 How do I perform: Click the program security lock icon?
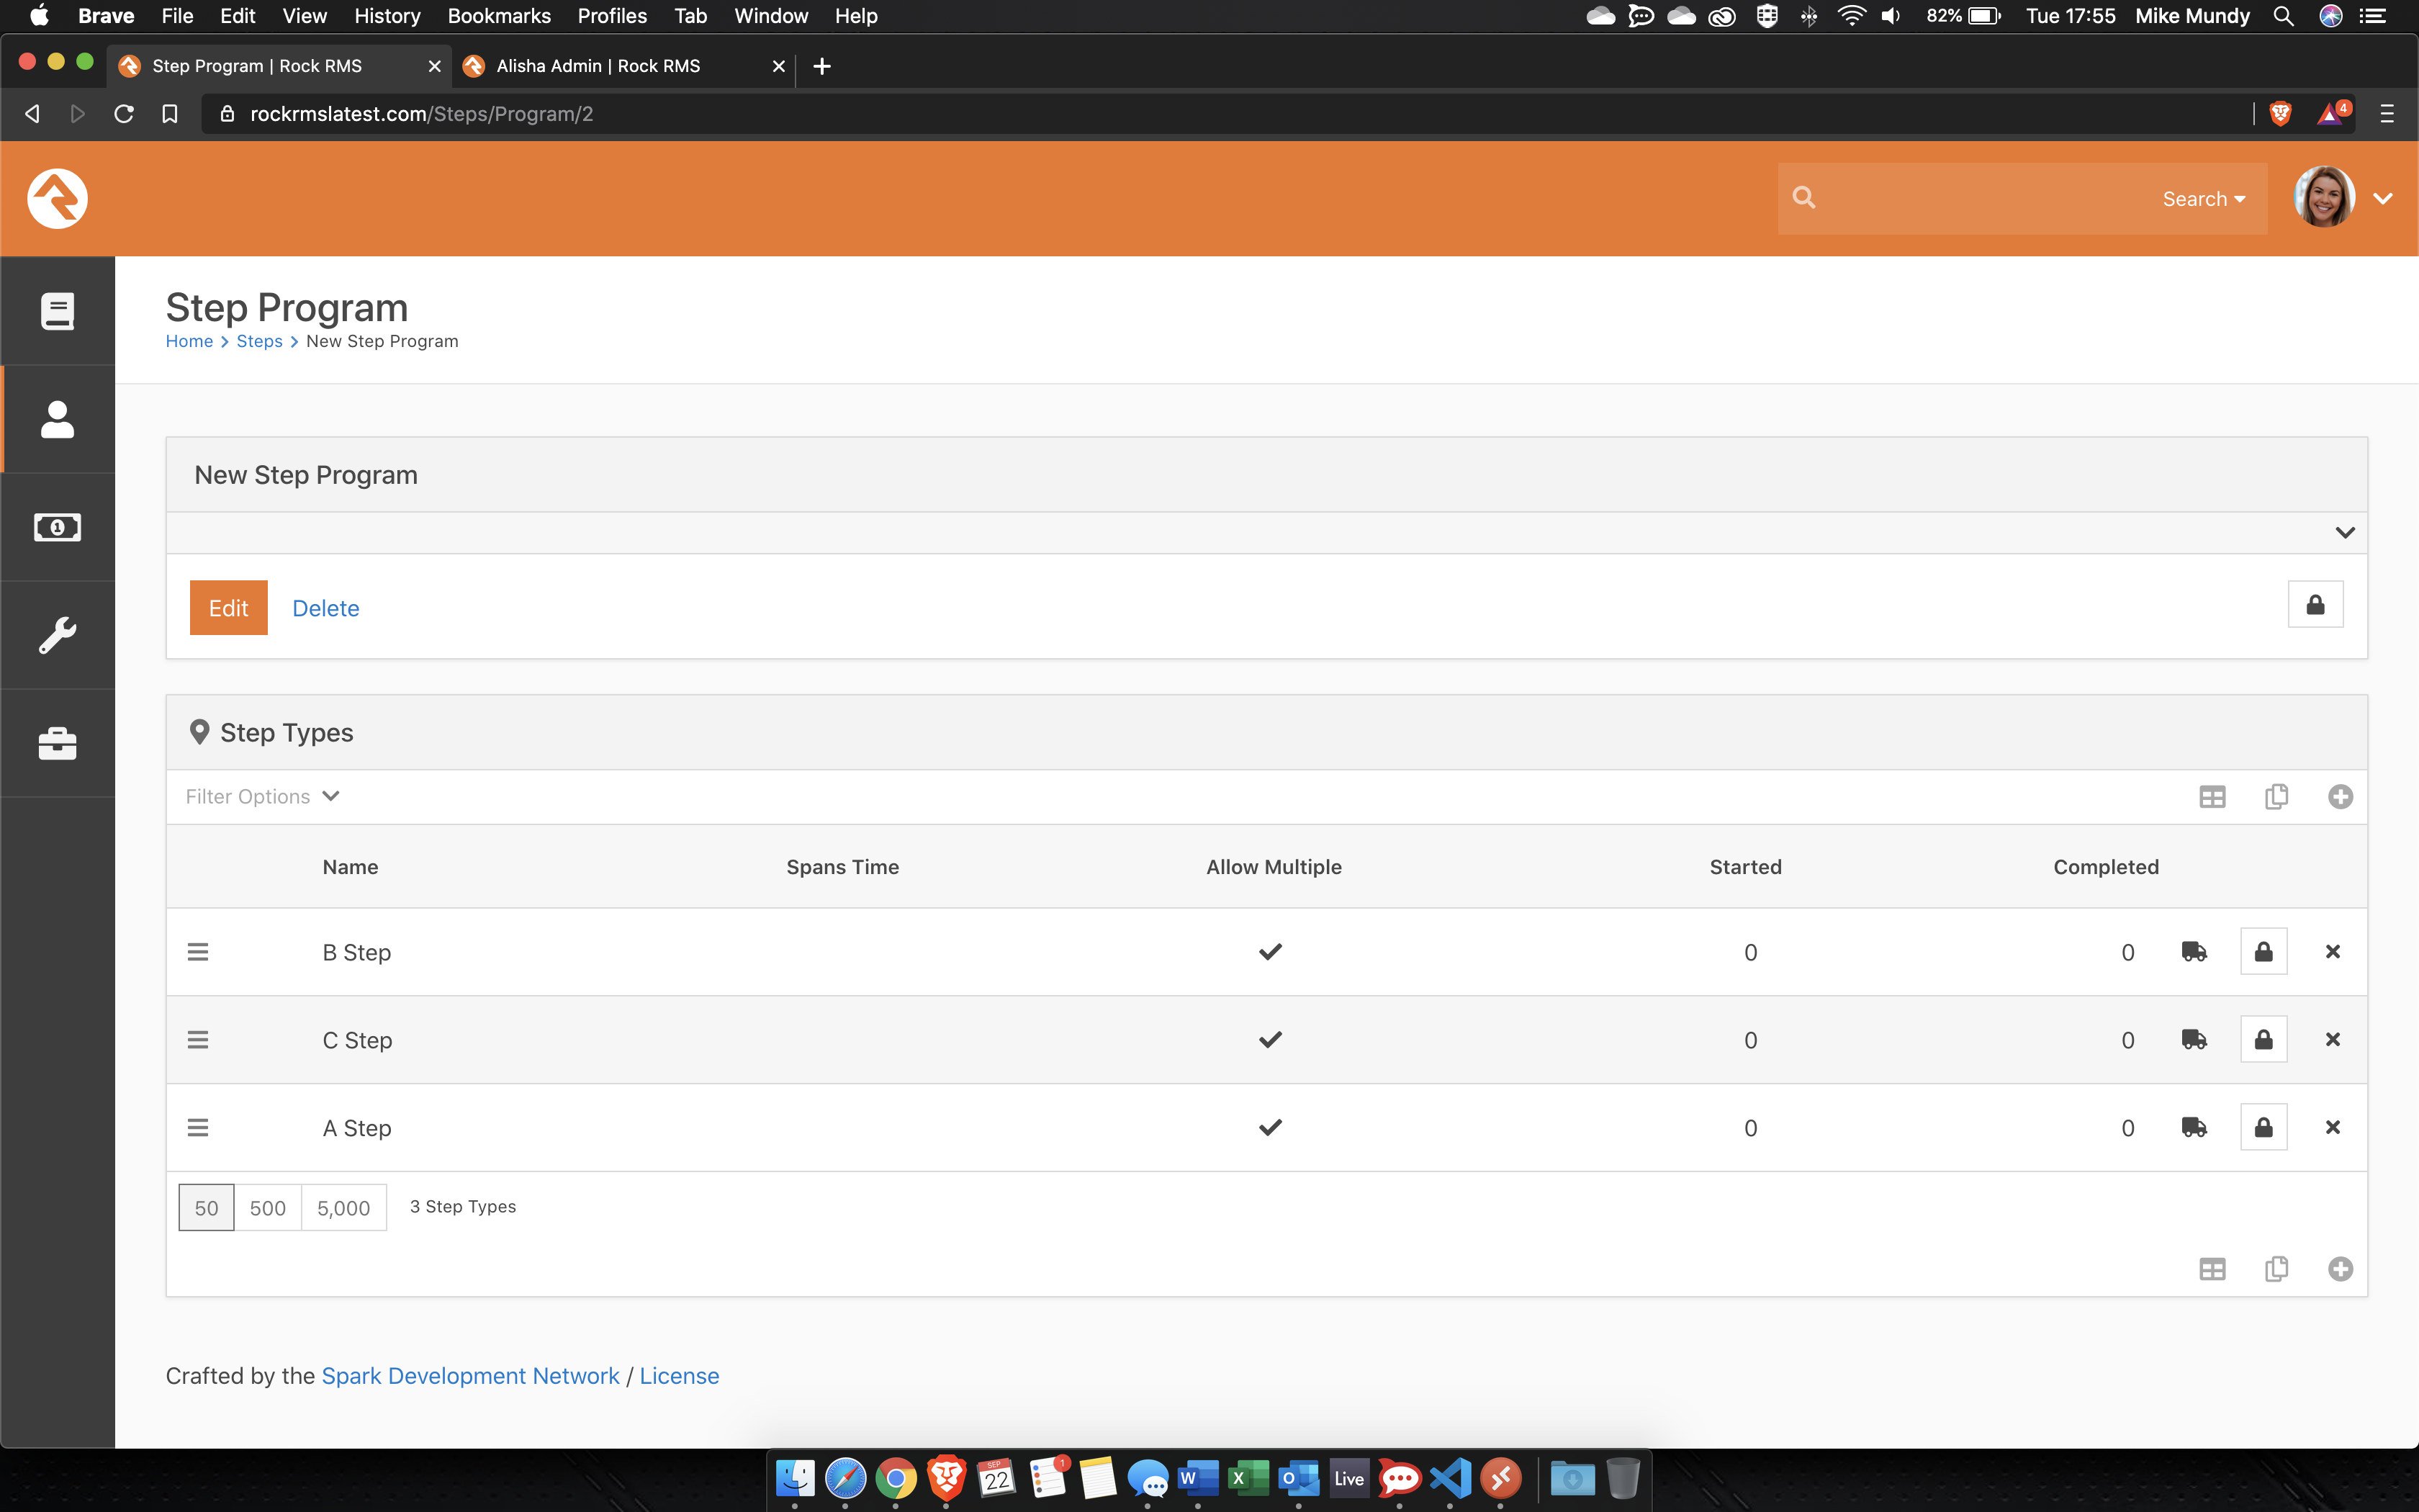coord(2315,604)
